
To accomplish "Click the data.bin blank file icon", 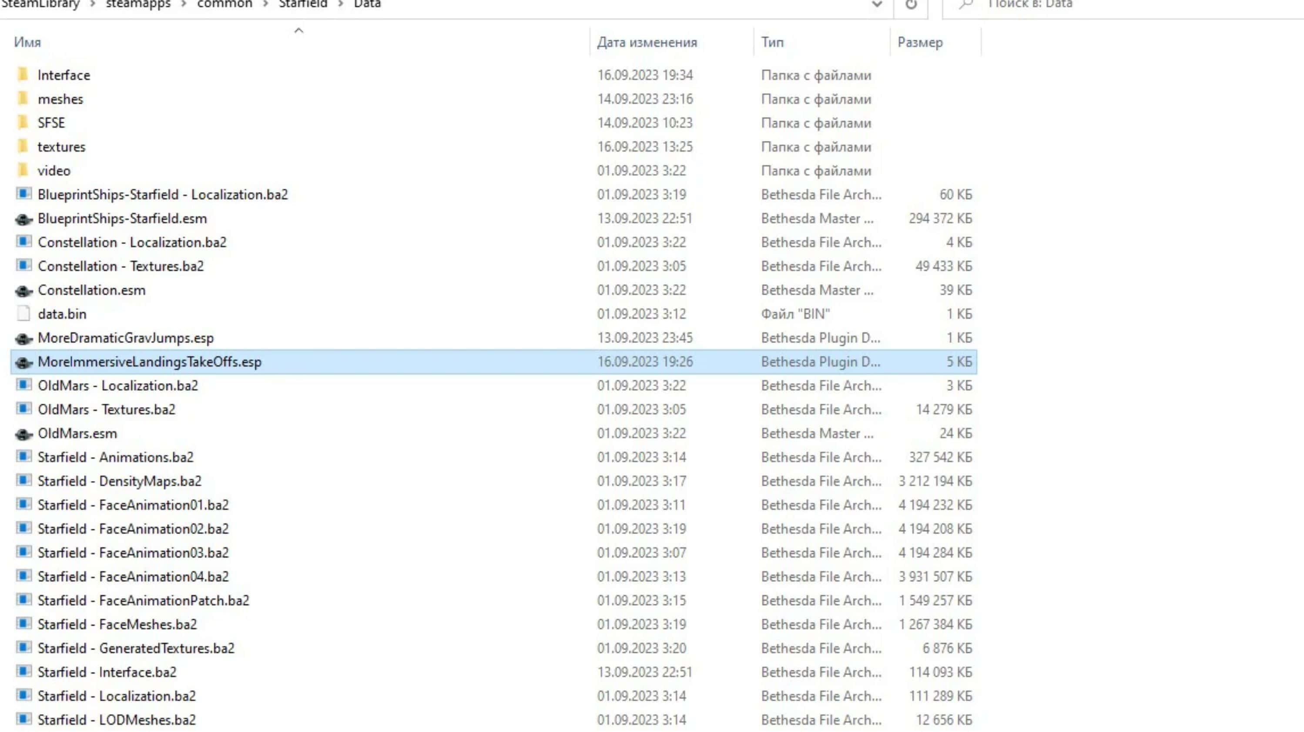I will pos(23,314).
